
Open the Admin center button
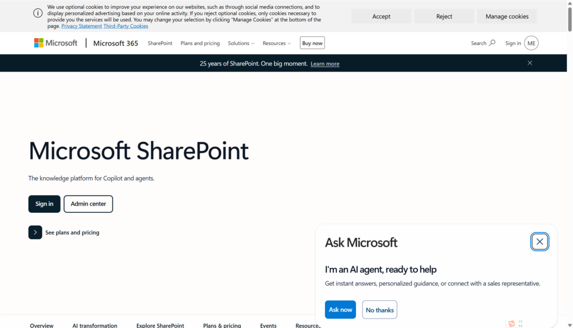pos(88,204)
